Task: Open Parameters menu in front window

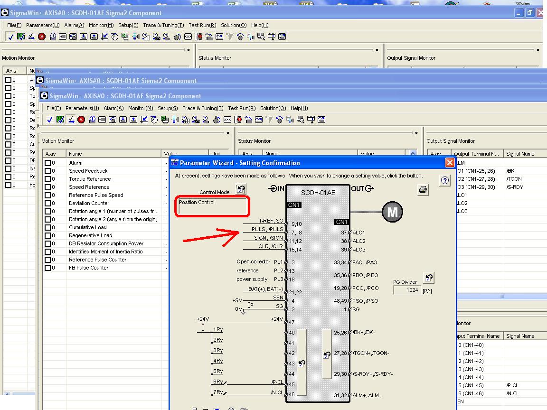Action: pyautogui.click(x=82, y=108)
